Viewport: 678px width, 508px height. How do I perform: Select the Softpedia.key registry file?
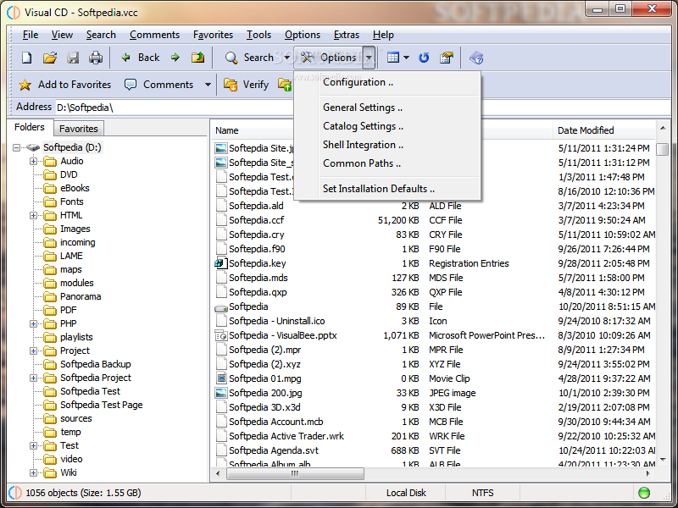(257, 263)
